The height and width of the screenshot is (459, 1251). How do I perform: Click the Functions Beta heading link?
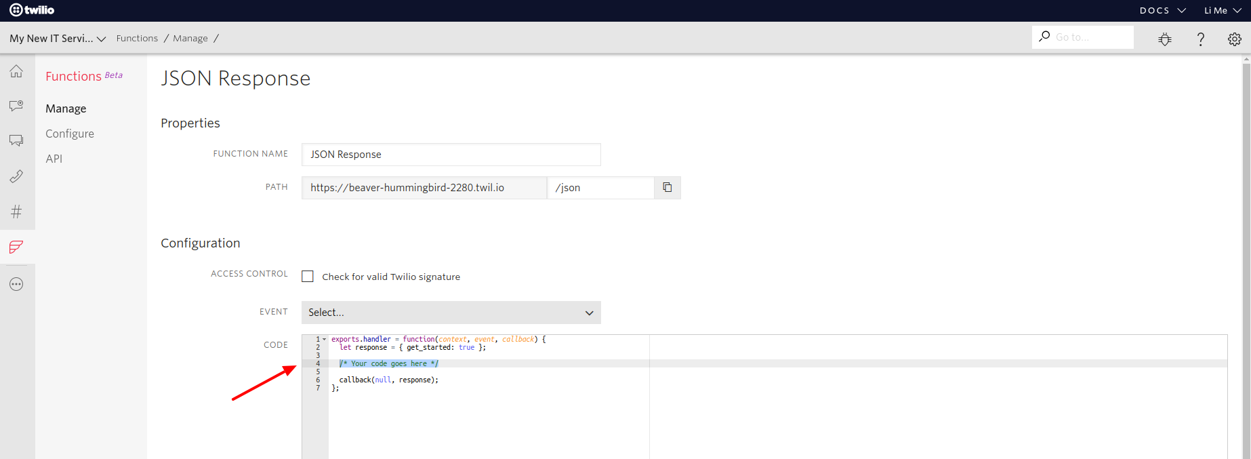(84, 76)
